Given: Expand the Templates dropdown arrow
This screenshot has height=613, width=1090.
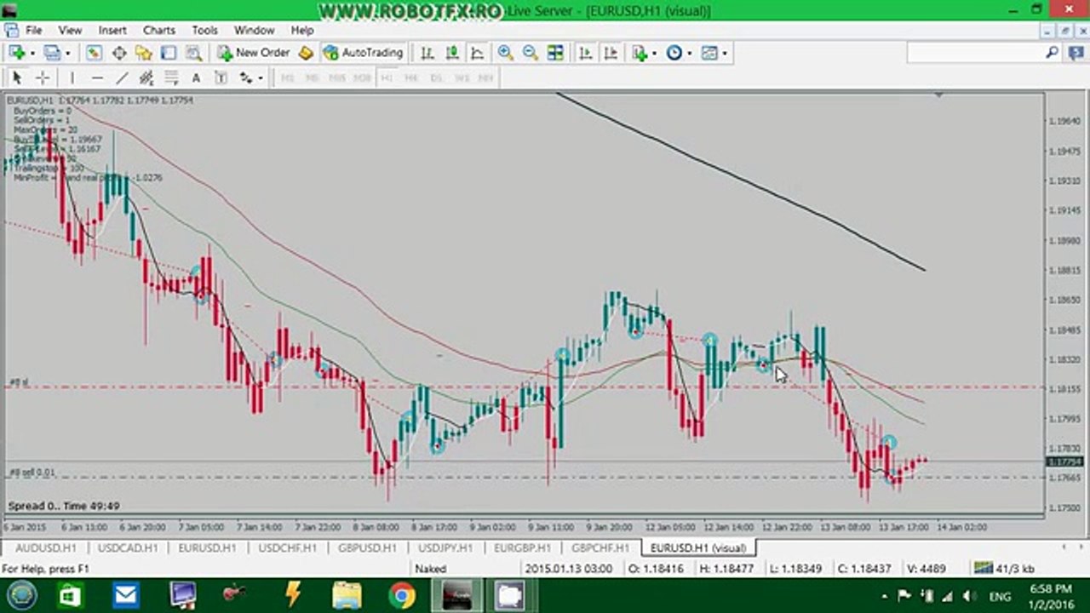Looking at the screenshot, I should click(x=725, y=53).
